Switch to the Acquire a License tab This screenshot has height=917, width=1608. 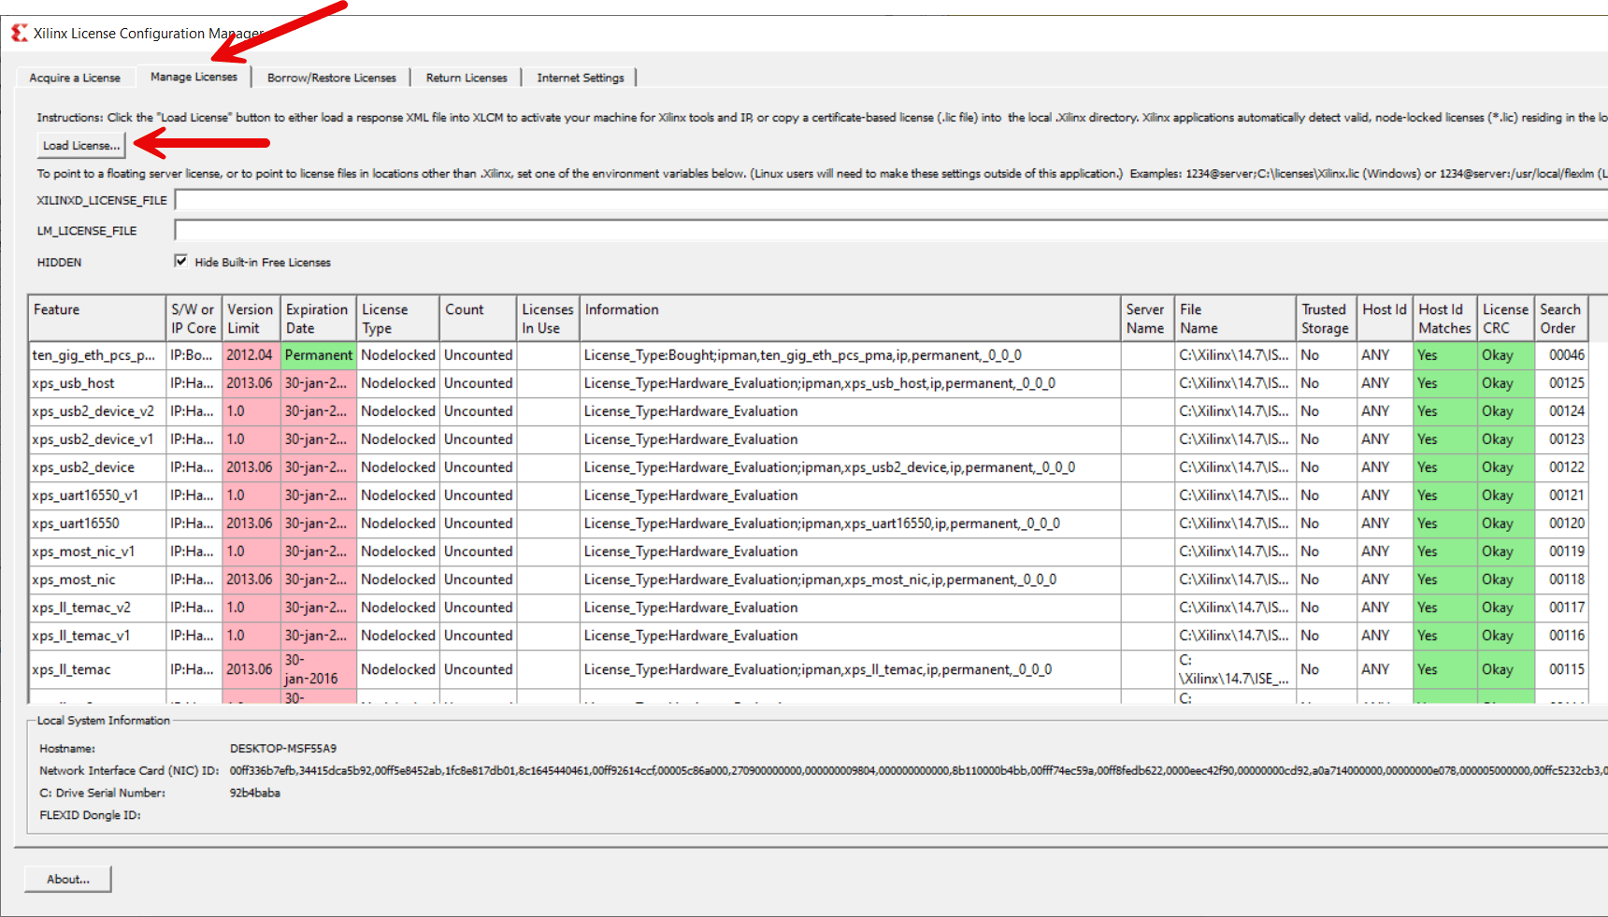pyautogui.click(x=74, y=78)
